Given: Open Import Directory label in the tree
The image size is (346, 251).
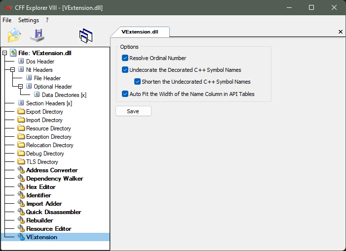Looking at the screenshot, I should [x=44, y=120].
